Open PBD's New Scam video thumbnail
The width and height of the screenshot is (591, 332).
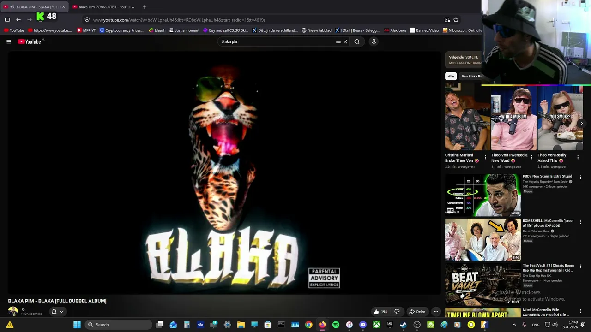click(x=483, y=195)
